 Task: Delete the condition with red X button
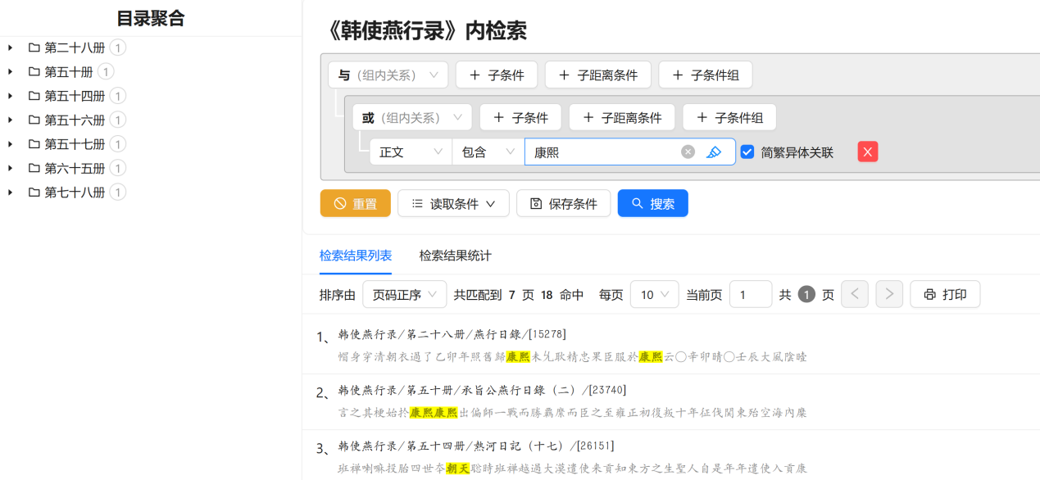[868, 152]
